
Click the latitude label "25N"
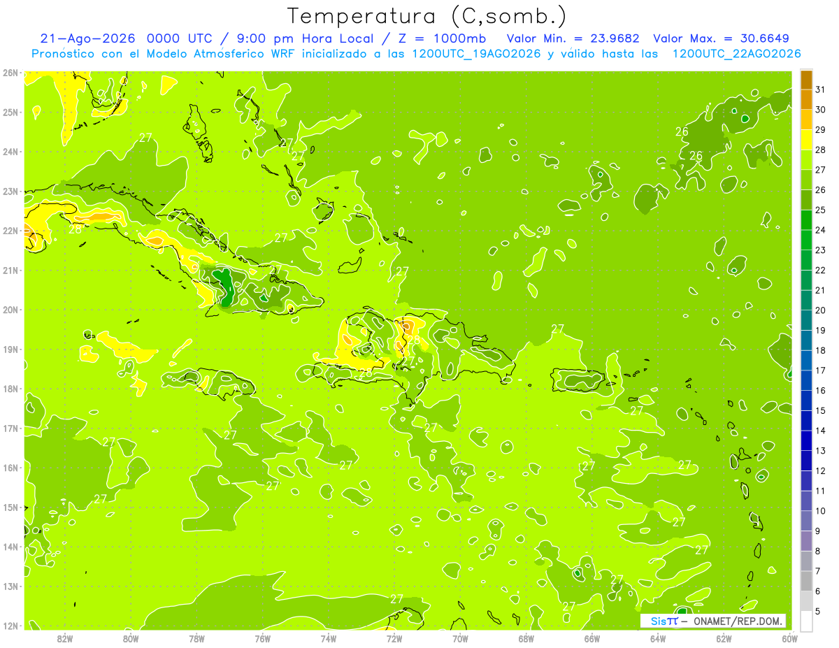[x=11, y=112]
